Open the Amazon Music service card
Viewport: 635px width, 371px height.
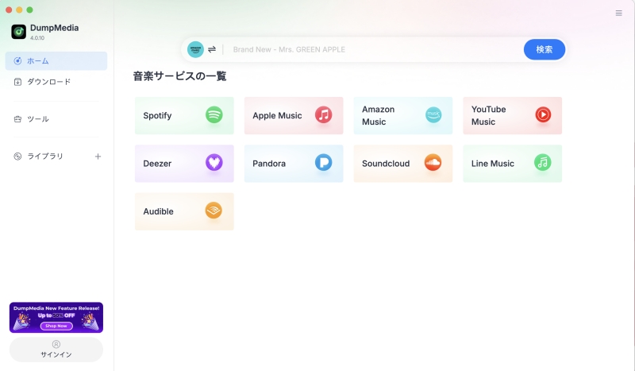[403, 115]
